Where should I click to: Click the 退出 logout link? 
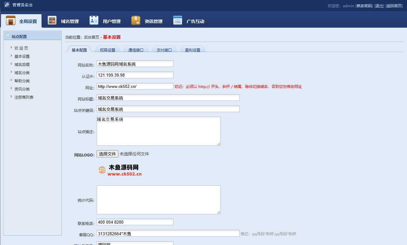[x=379, y=6]
